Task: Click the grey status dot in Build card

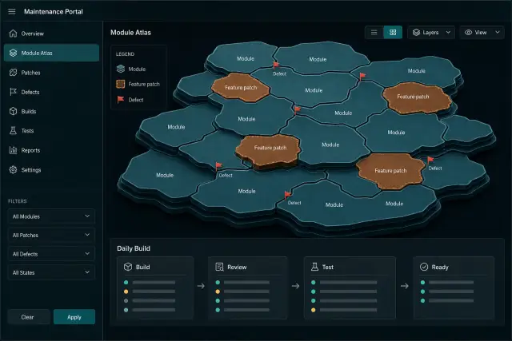Action: pos(126,300)
